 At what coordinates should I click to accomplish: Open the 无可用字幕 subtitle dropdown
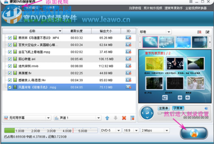pyautogui.click(x=27, y=118)
